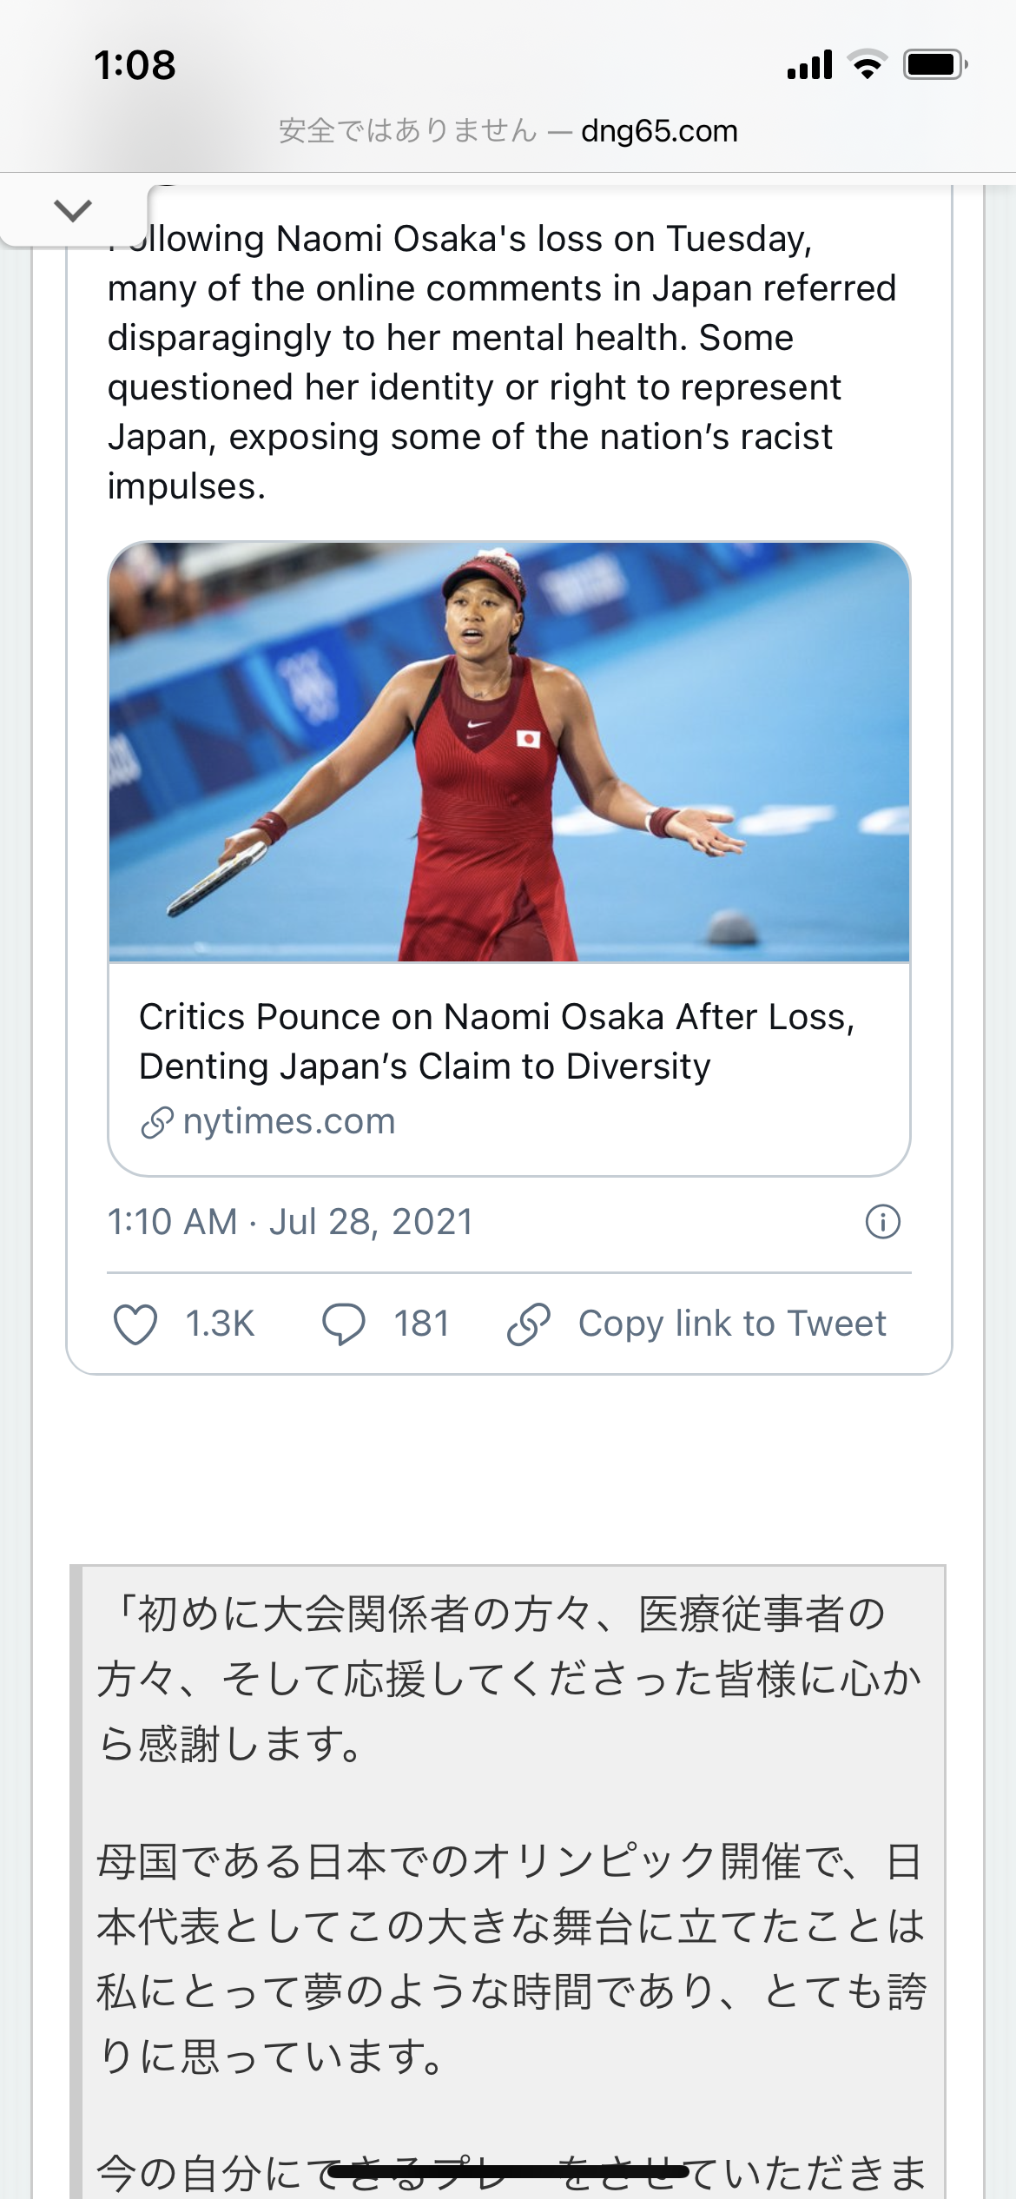The image size is (1016, 2199).
Task: Open the tweet info circle icon
Action: click(883, 1222)
